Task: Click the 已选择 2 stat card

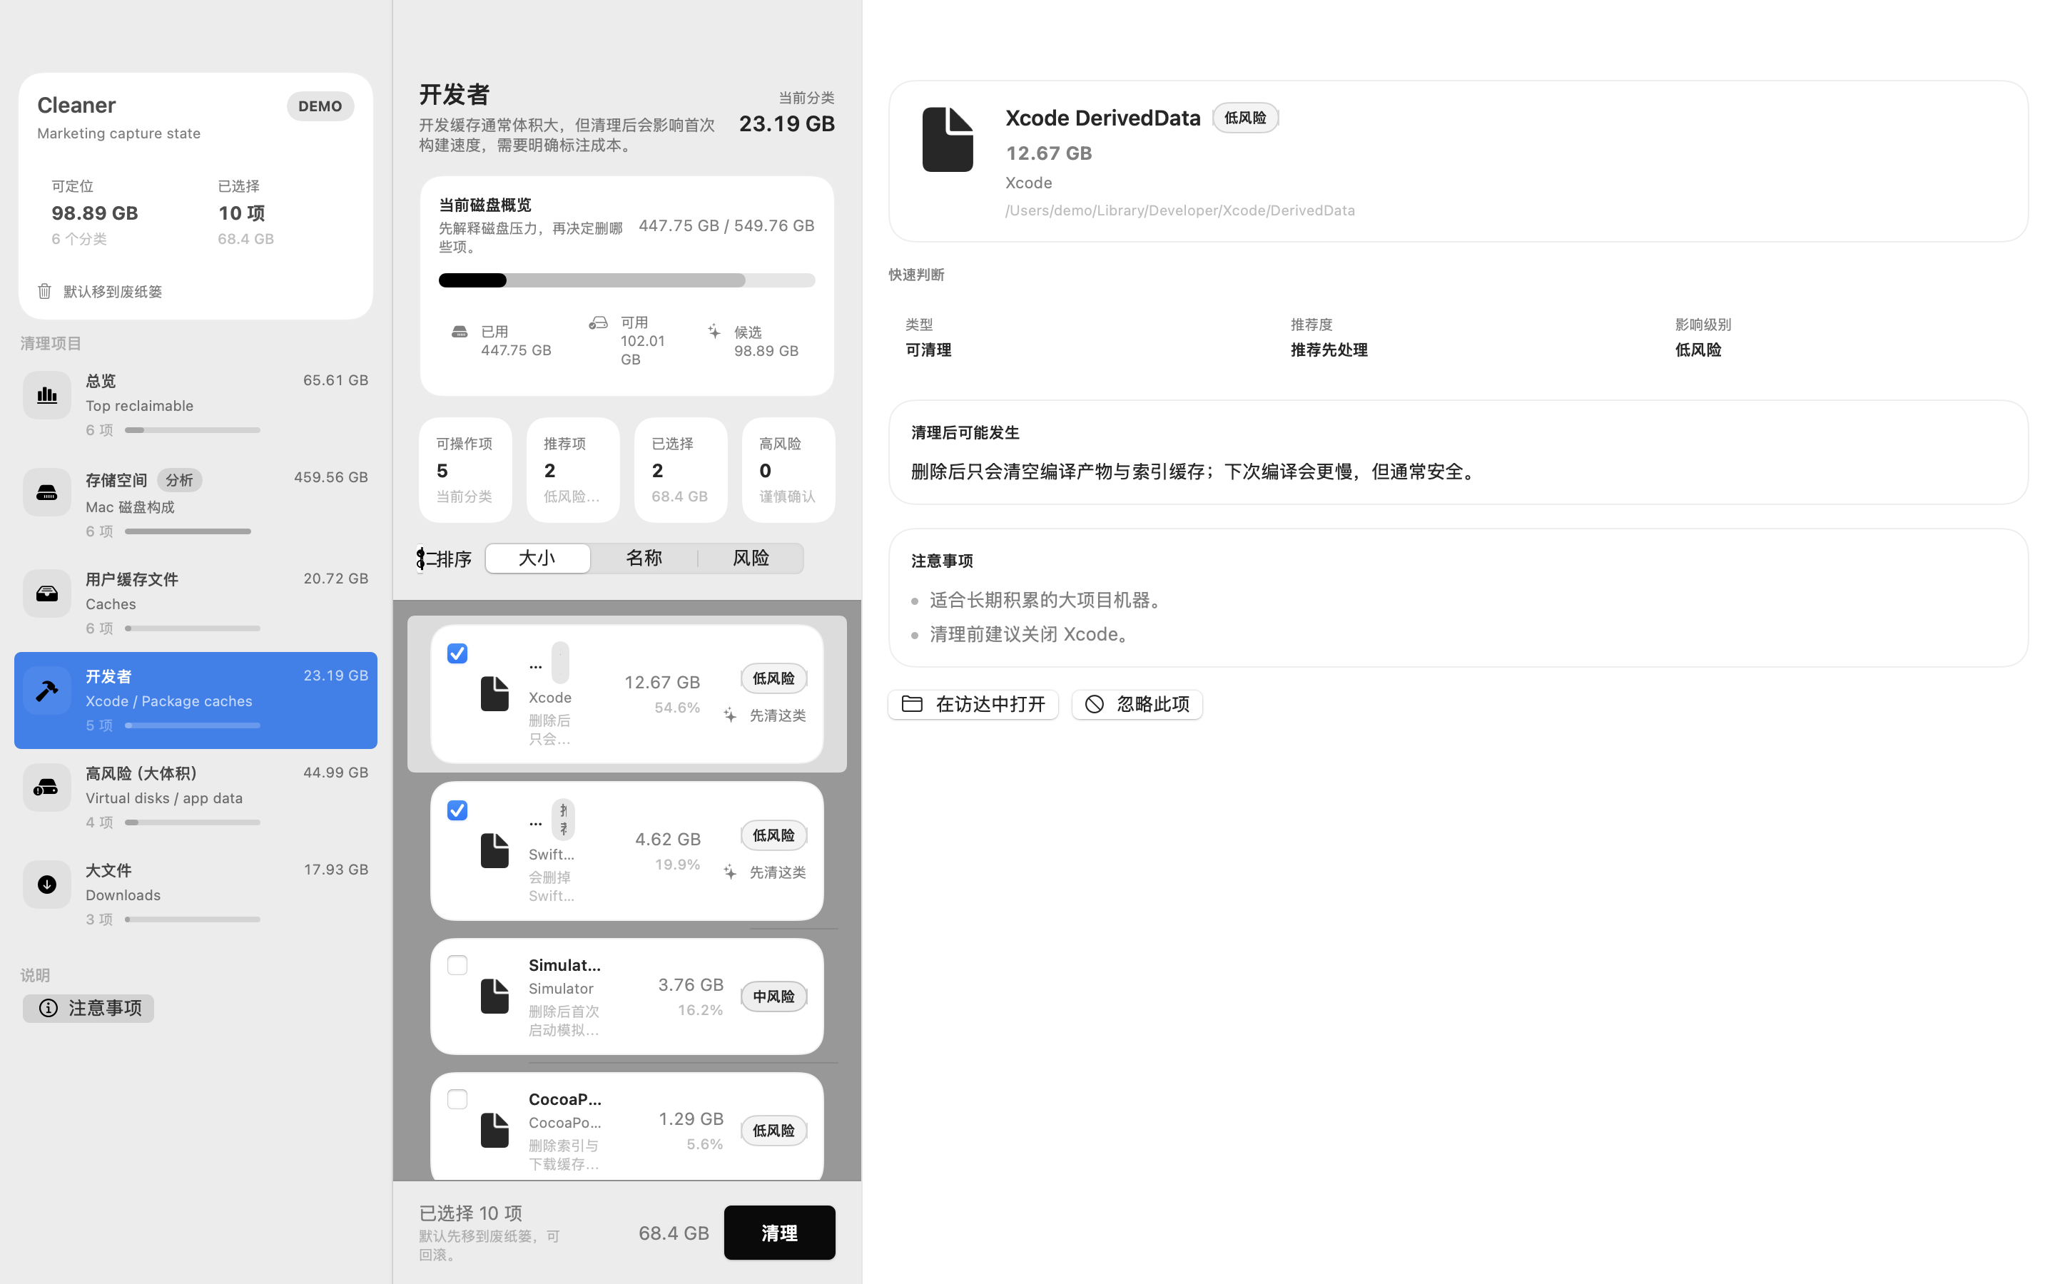Action: [680, 469]
